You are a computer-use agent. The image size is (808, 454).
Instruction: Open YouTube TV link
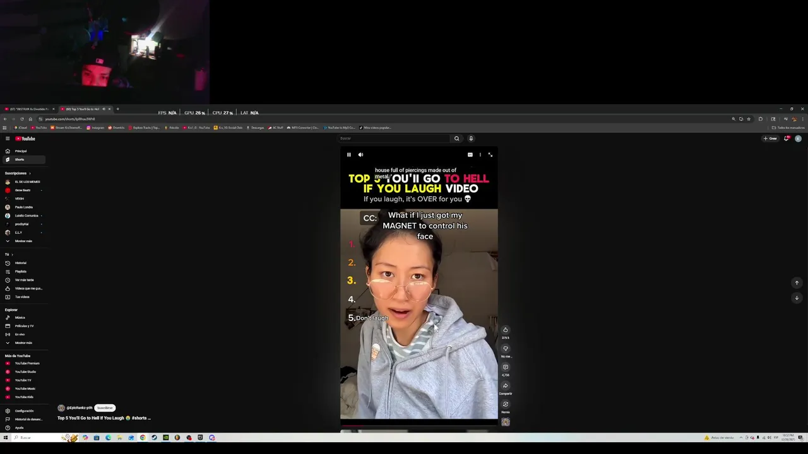tap(24, 380)
